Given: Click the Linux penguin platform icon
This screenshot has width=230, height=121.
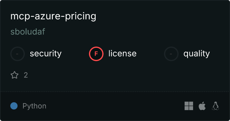Looking at the screenshot, I should pos(215,106).
